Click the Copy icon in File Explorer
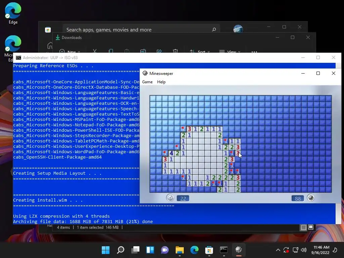 pyautogui.click(x=111, y=51)
